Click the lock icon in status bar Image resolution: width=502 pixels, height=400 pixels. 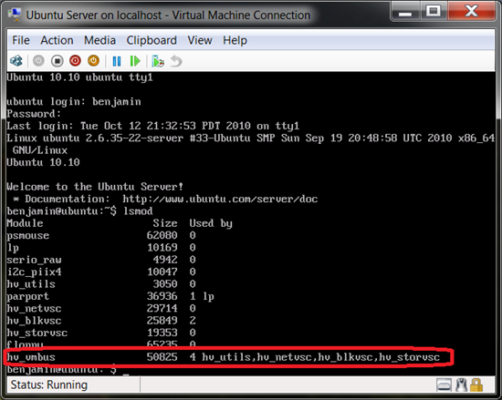[476, 385]
